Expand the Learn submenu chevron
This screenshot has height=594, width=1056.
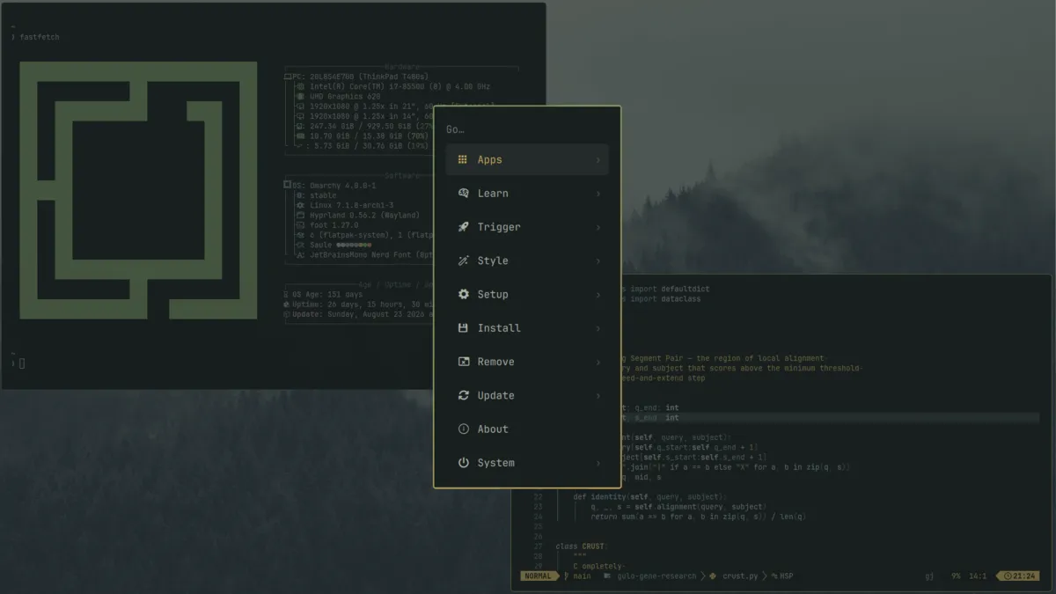point(598,194)
